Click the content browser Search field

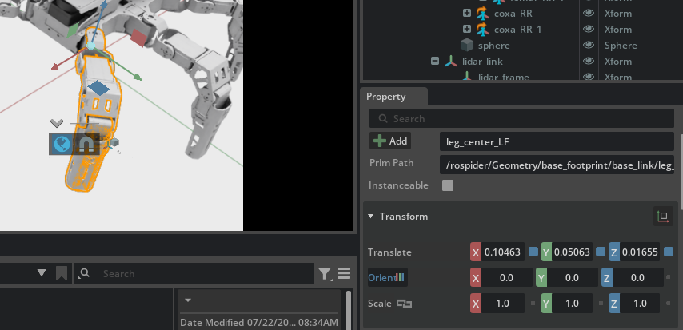coord(194,273)
